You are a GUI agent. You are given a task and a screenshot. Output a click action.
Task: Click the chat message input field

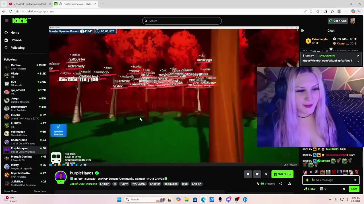click(x=331, y=180)
